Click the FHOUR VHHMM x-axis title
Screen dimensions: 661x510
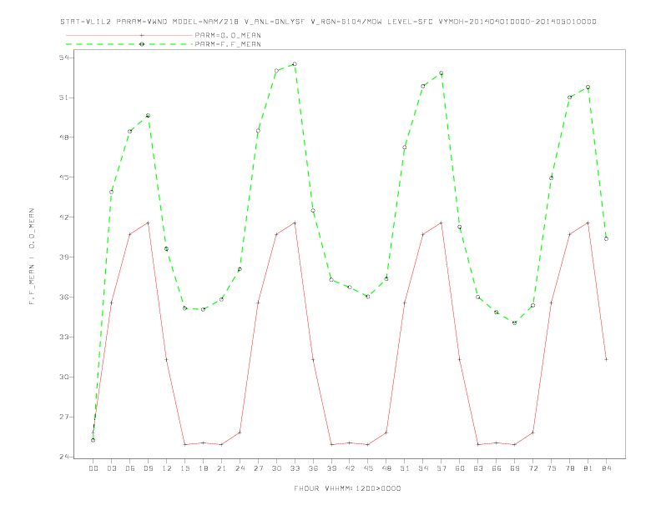347,488
